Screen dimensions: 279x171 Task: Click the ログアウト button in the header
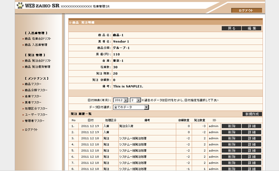point(246,10)
